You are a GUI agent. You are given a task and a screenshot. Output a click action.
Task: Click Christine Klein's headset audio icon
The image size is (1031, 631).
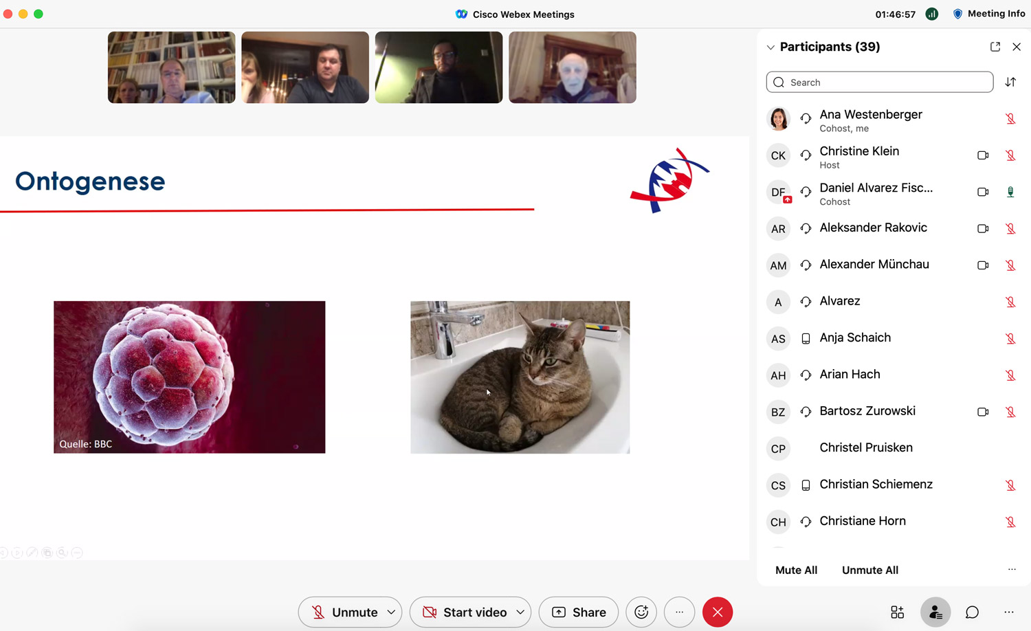tap(806, 155)
